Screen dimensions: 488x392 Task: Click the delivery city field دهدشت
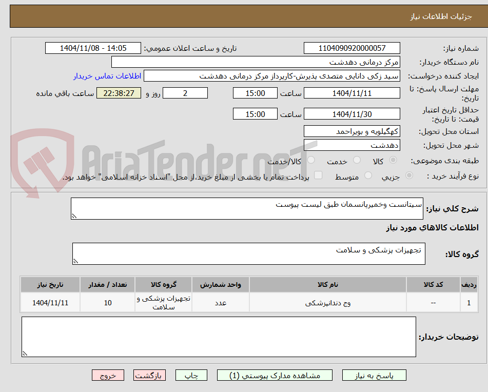352,145
